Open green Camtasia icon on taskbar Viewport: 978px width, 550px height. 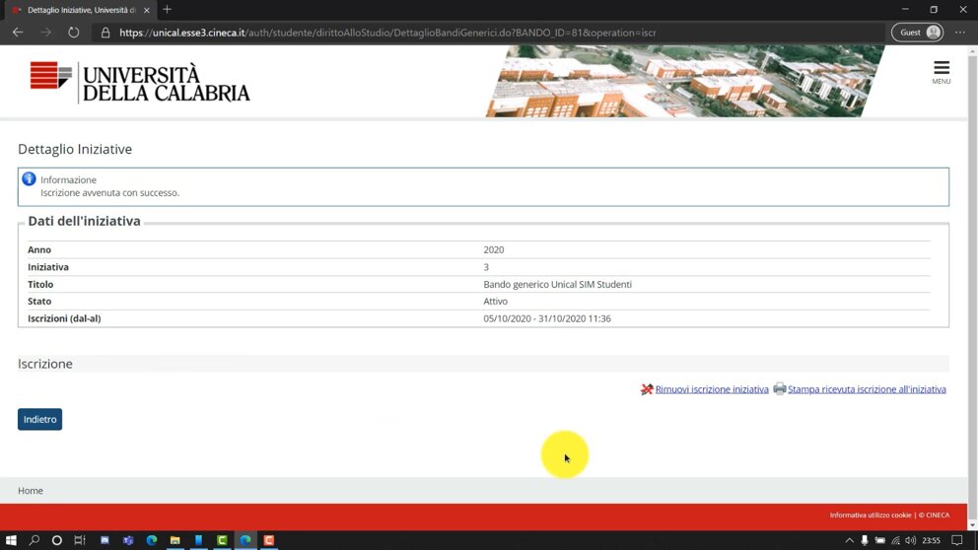(x=222, y=540)
